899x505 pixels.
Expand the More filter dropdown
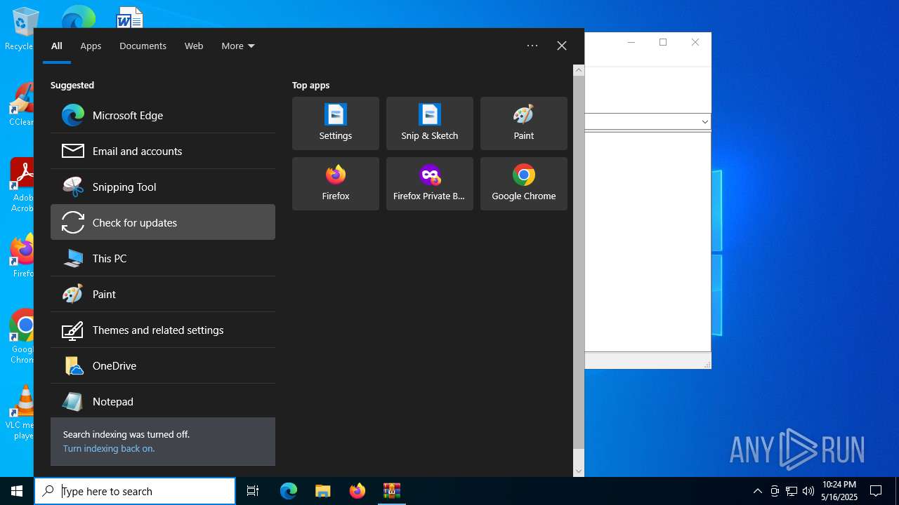(238, 46)
